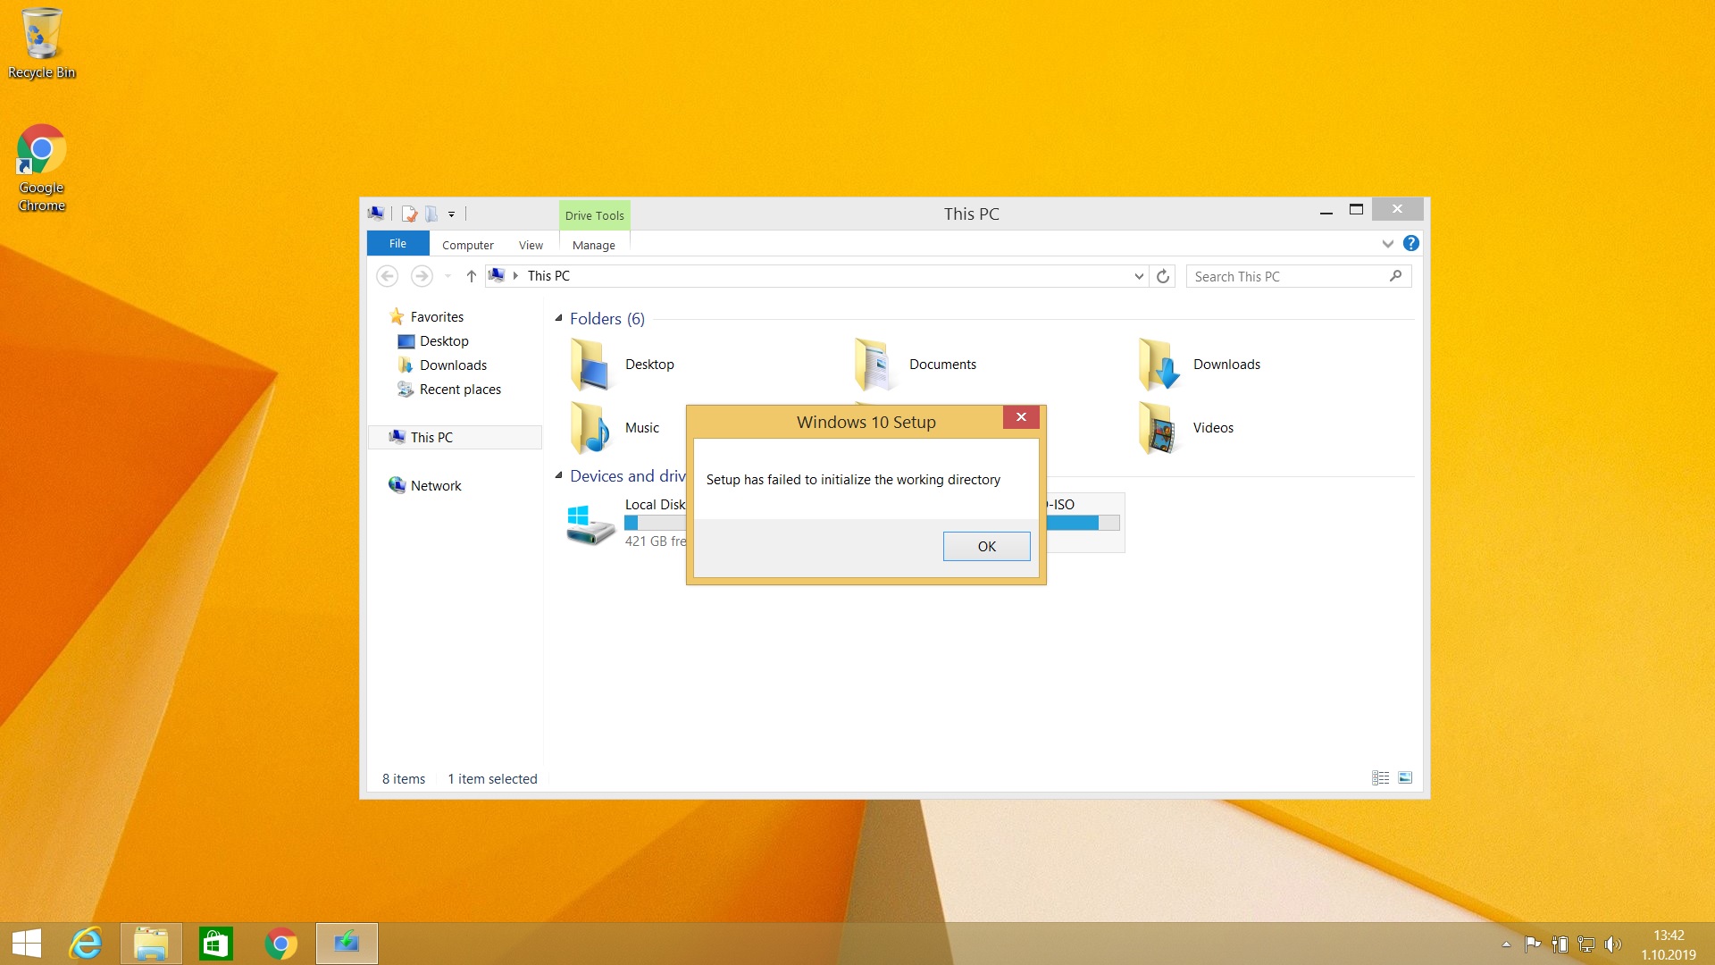Click the Refresh button next to the address bar
This screenshot has height=965, width=1715.
(1162, 276)
